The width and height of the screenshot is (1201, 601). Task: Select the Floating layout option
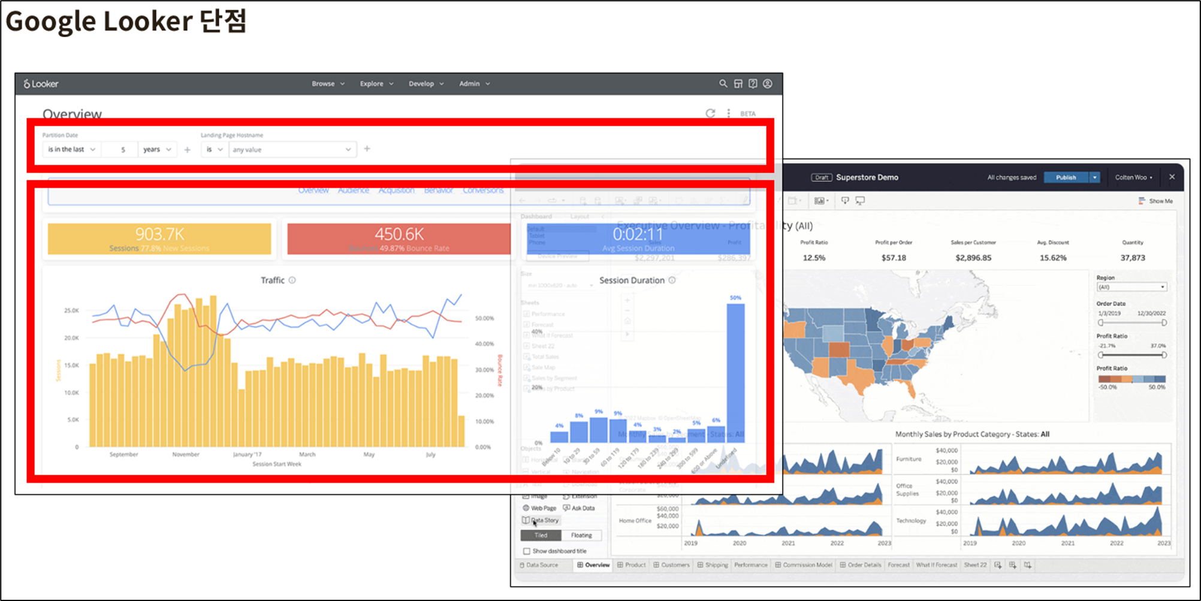(x=581, y=535)
